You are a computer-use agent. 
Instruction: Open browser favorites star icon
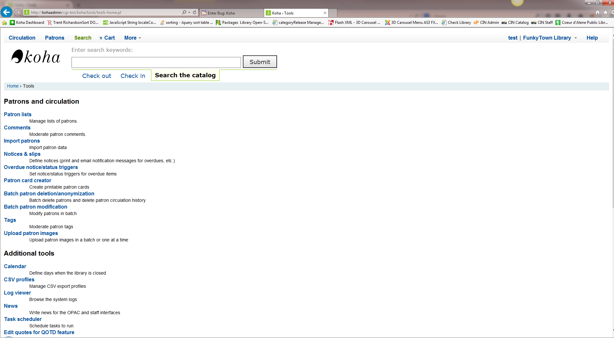coord(605,13)
